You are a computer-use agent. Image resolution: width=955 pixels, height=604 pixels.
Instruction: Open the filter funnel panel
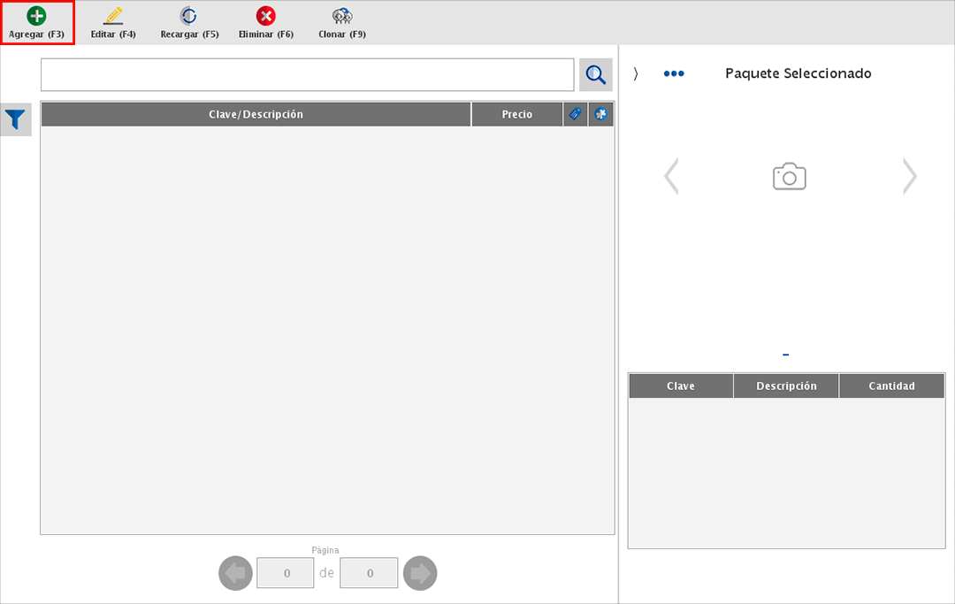point(16,119)
